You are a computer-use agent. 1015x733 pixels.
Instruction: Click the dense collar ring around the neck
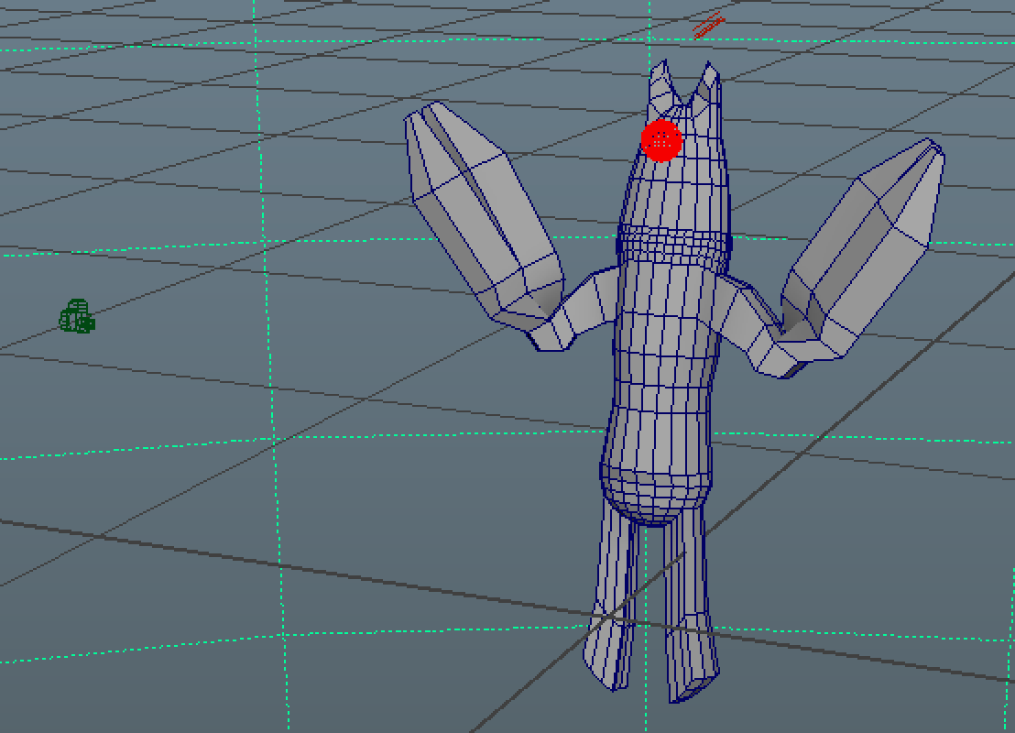(673, 247)
